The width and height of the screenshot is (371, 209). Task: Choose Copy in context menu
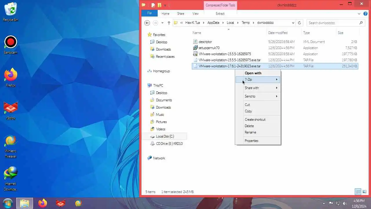[258, 111]
